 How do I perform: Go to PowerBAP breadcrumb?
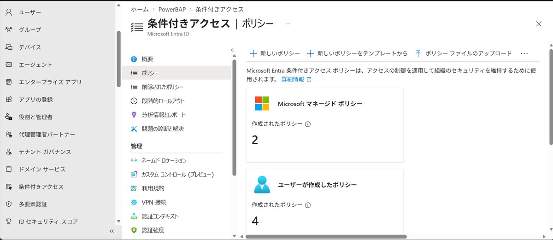point(172,9)
